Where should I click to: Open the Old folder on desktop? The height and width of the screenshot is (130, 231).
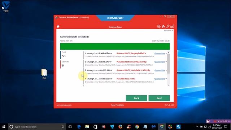point(44,74)
